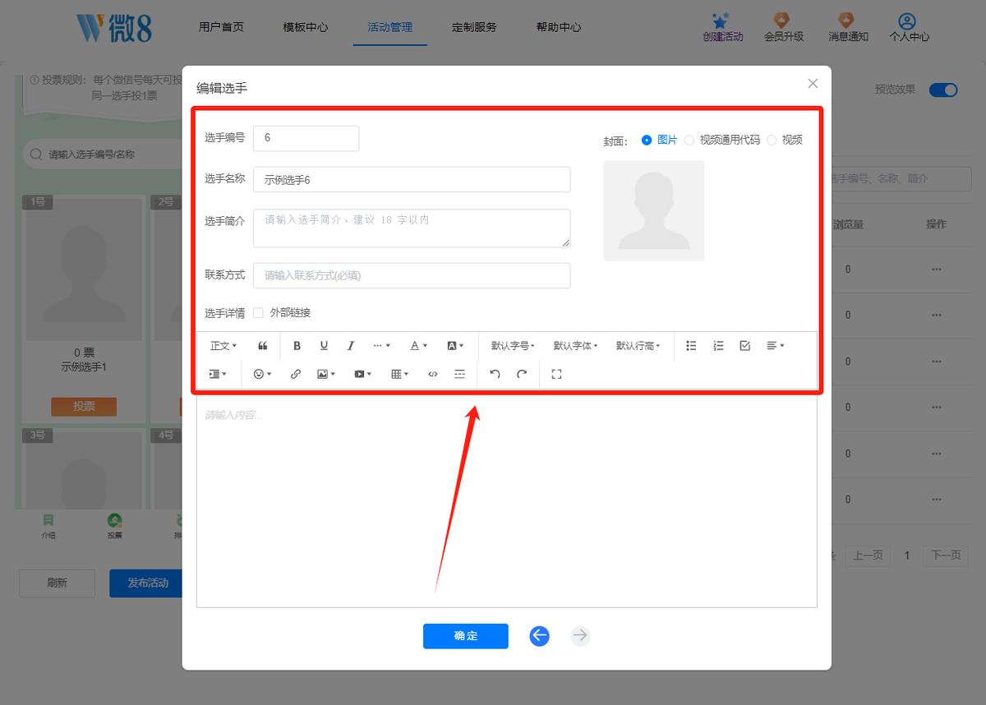Insert a numbered list

[718, 346]
